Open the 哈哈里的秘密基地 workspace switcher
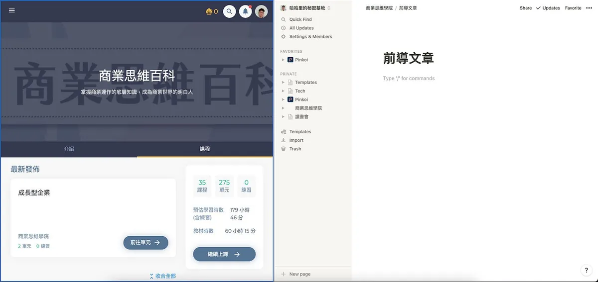 (306, 8)
